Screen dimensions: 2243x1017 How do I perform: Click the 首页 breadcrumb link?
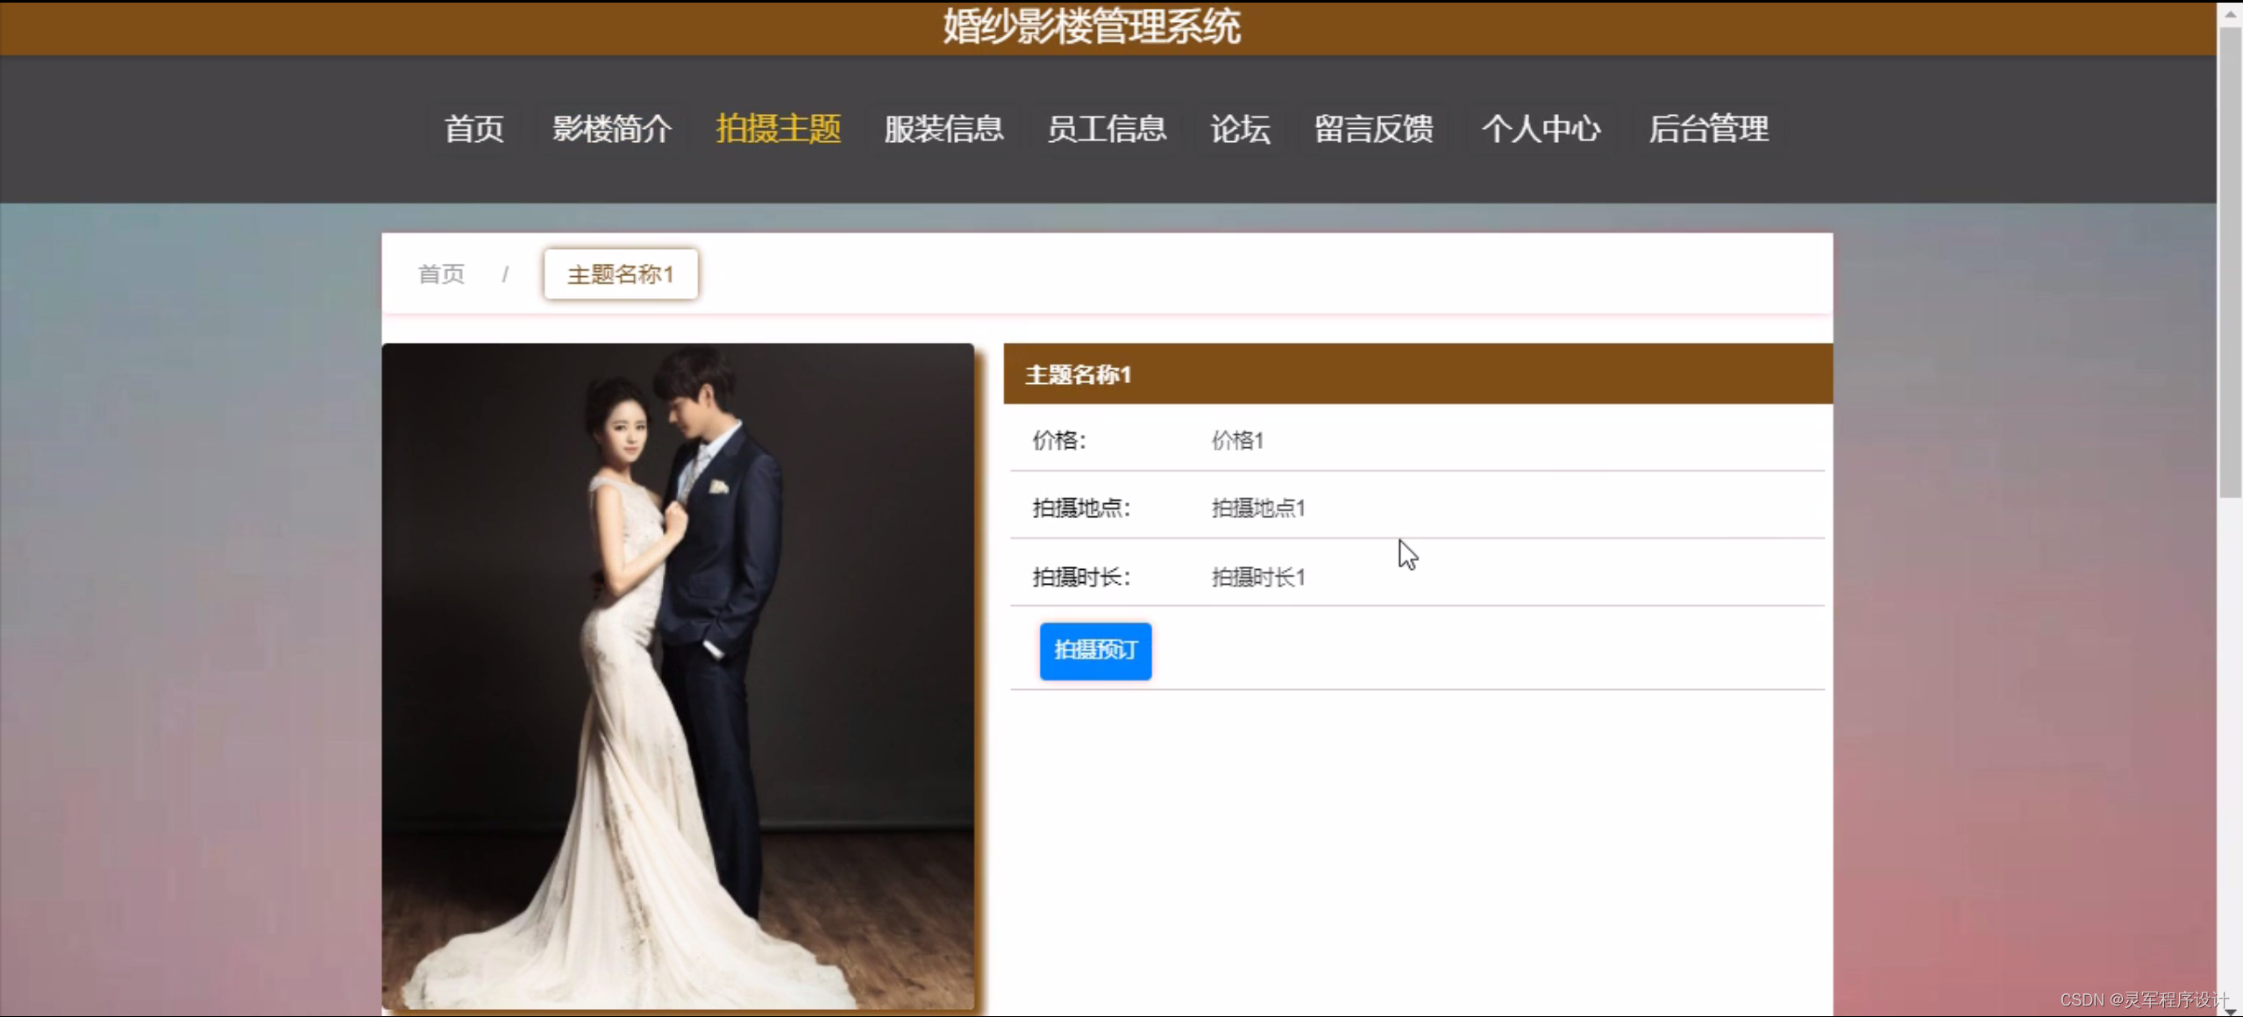tap(441, 274)
